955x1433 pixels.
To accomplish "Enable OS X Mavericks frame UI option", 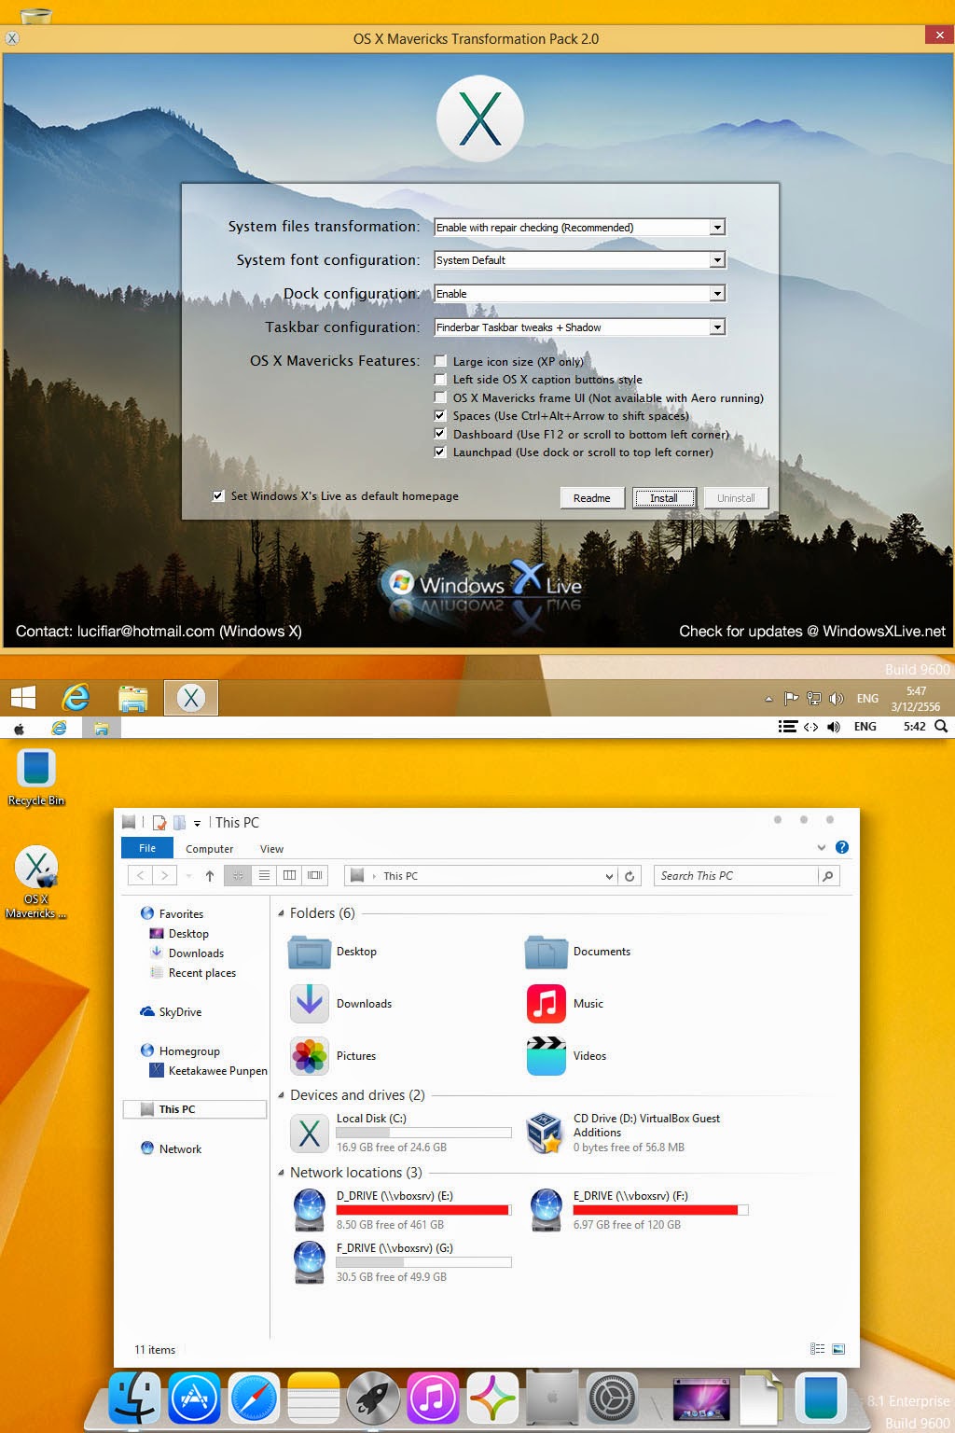I will point(440,397).
